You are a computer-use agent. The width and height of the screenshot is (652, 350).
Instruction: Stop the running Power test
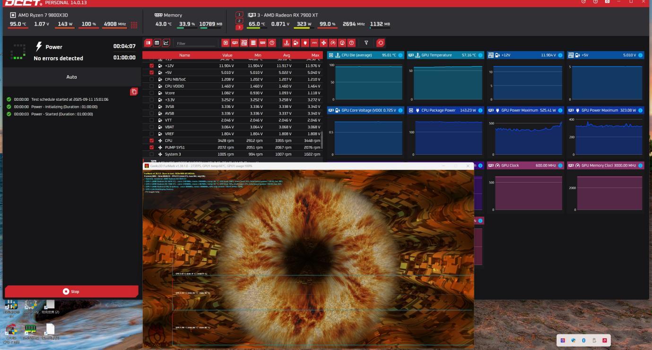tap(71, 291)
